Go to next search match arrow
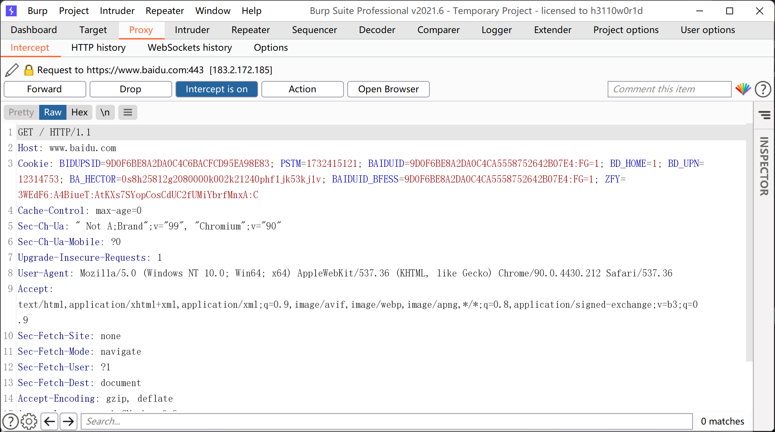Image resolution: width=775 pixels, height=432 pixels. pos(69,421)
